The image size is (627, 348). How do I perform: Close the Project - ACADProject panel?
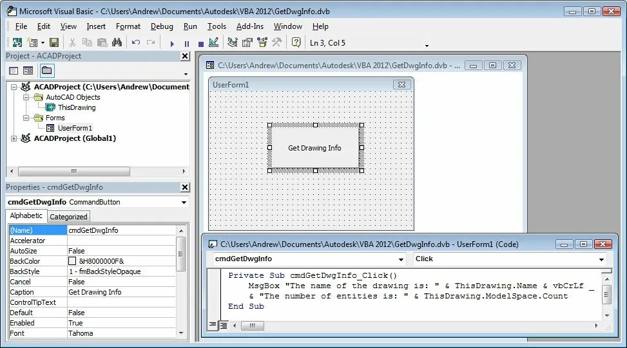point(185,56)
